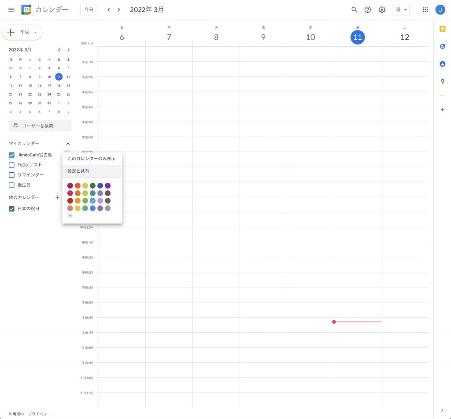Open Contacts side panel
The width and height of the screenshot is (451, 419).
pyautogui.click(x=442, y=64)
